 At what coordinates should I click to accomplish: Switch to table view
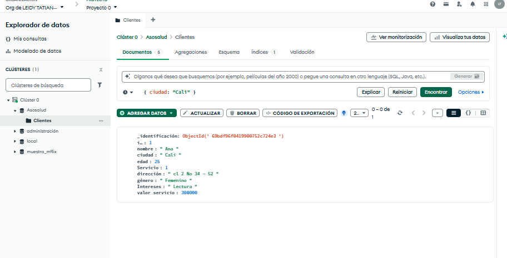483,113
